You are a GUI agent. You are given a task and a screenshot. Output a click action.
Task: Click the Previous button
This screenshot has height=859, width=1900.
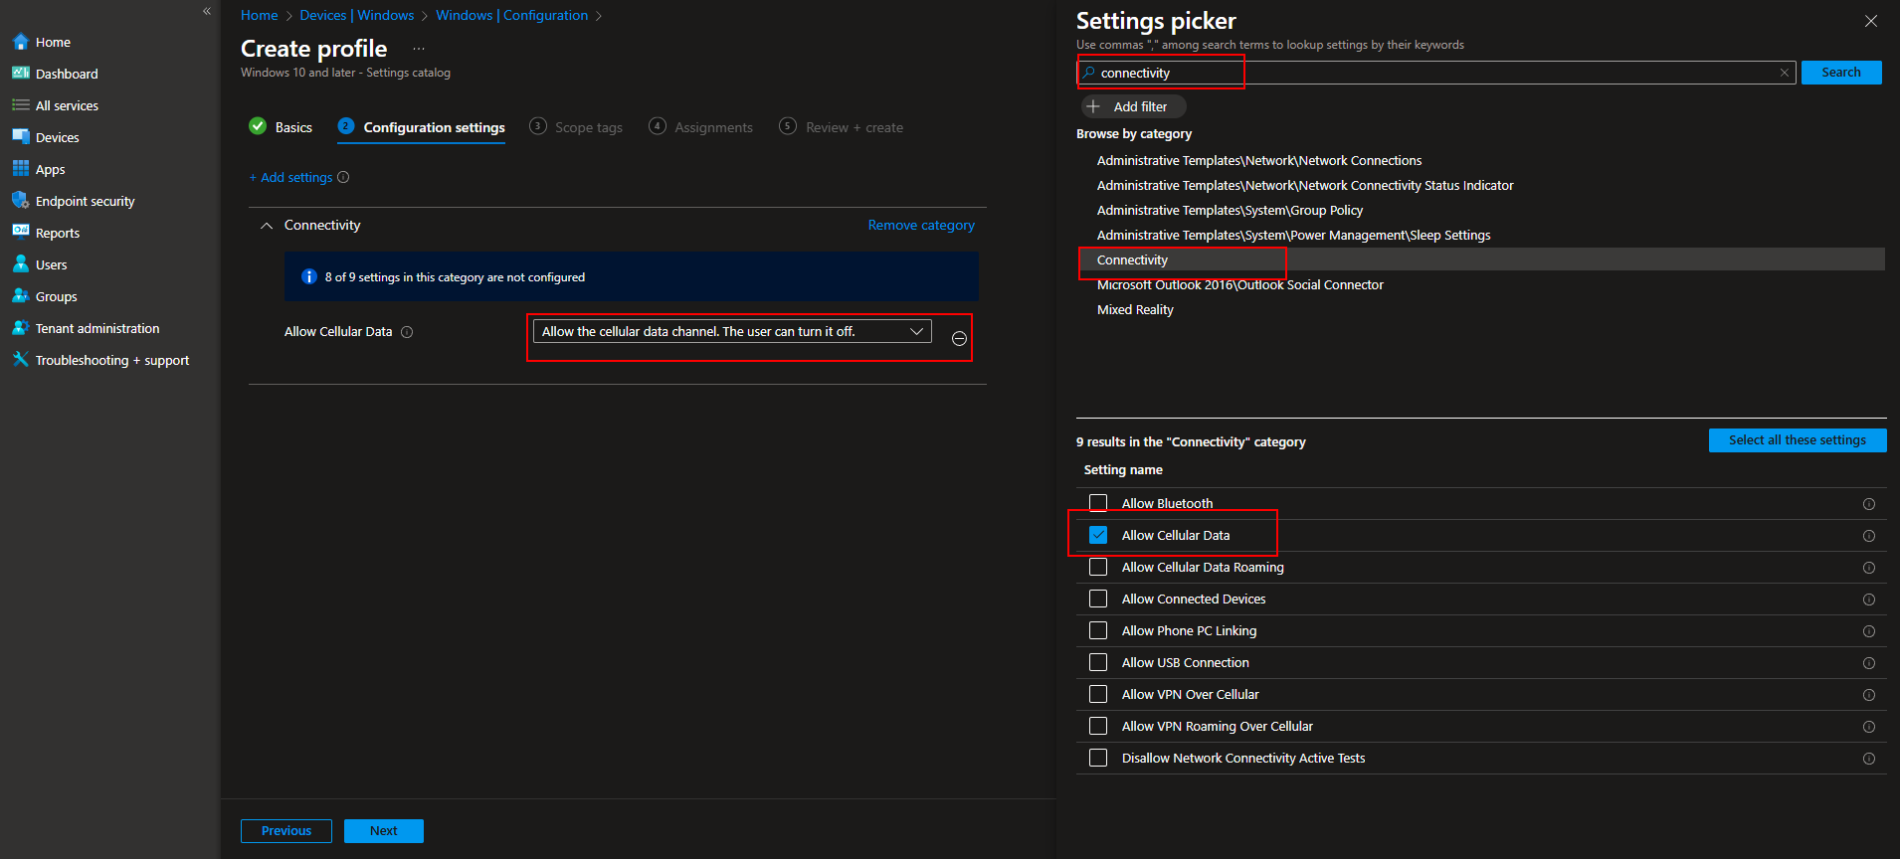[x=286, y=831]
